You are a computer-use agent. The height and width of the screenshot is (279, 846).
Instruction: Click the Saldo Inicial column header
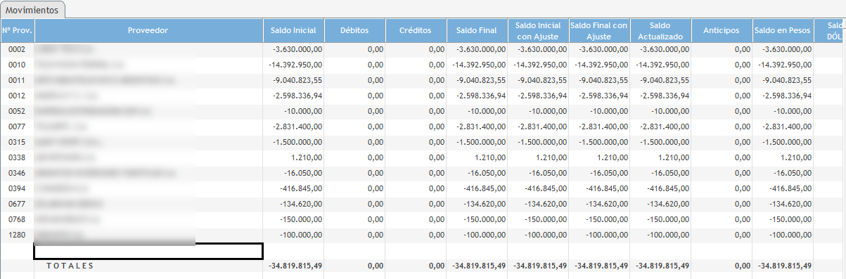coord(294,30)
